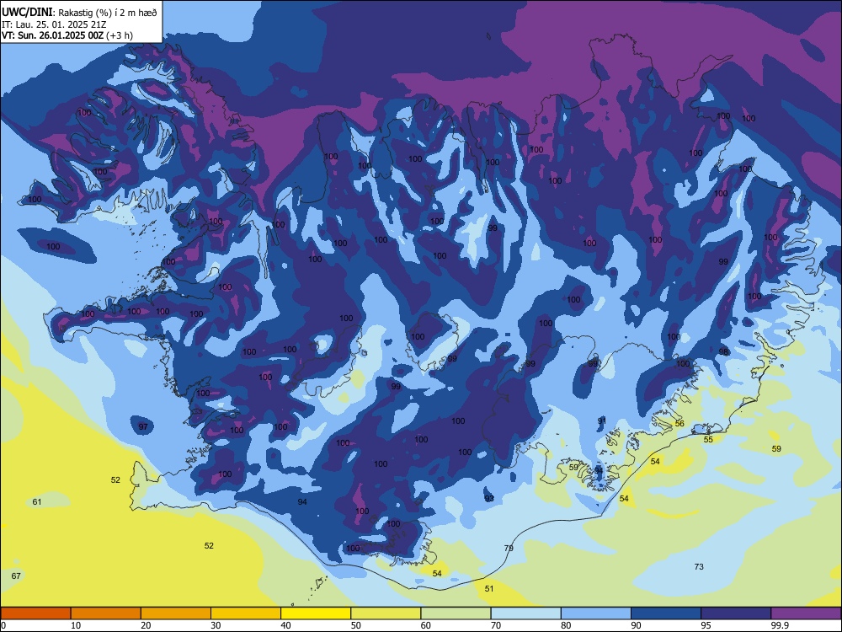The width and height of the screenshot is (842, 632).
Task: Click the humidity value '73' on the map
Action: pos(699,566)
